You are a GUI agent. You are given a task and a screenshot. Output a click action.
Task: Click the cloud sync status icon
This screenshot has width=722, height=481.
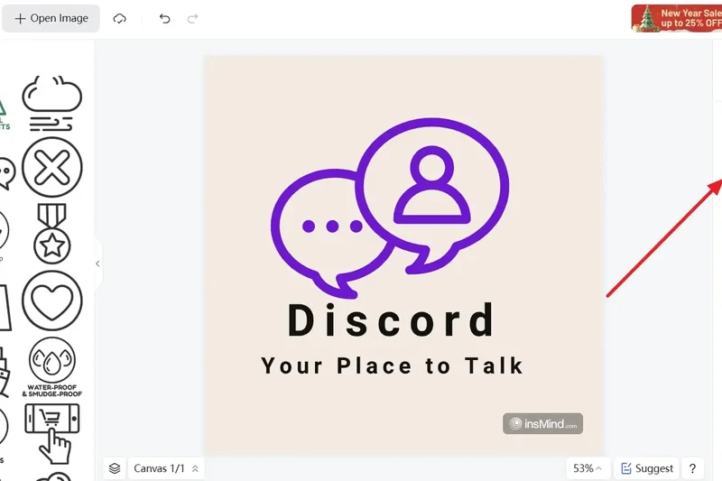[x=120, y=18]
